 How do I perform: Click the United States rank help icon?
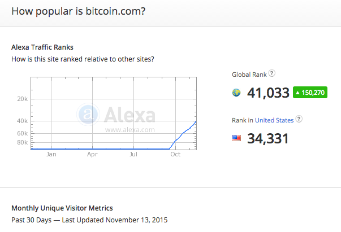[x=299, y=119]
